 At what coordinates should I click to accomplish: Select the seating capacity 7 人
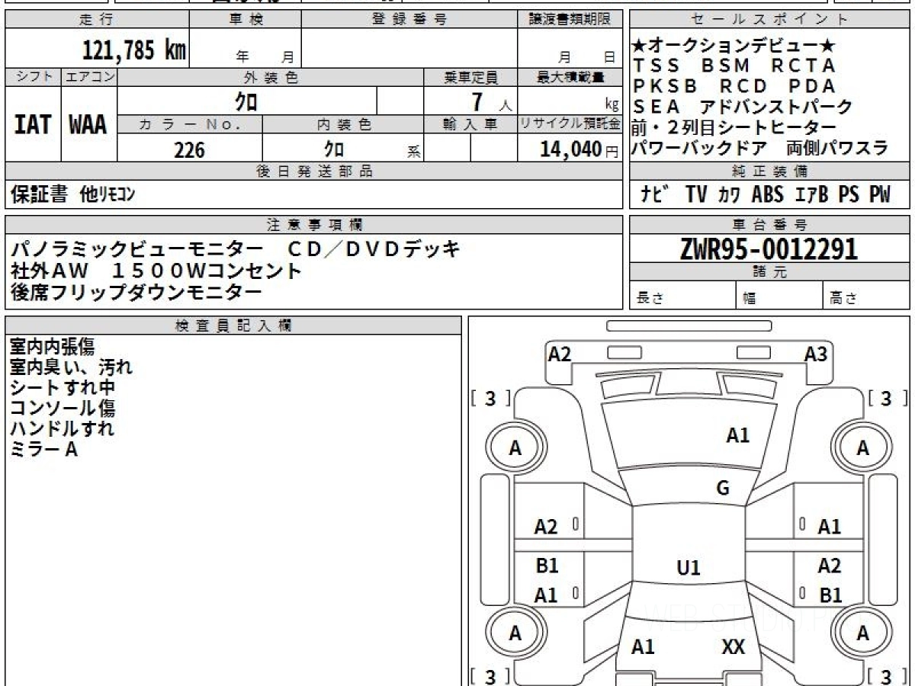[x=490, y=101]
